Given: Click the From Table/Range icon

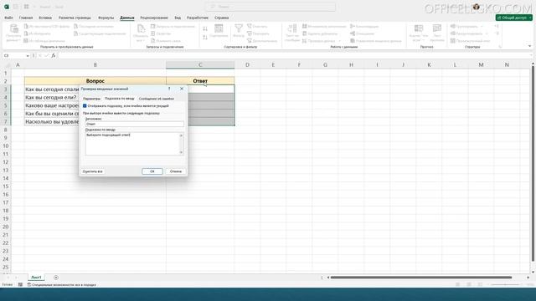Looking at the screenshot, I should 26,41.
